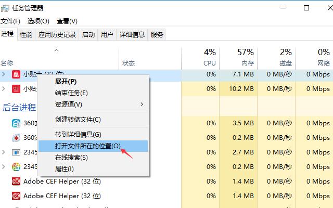Sort processes by the CPU column header
This screenshot has height=208, width=333.
(x=209, y=57)
